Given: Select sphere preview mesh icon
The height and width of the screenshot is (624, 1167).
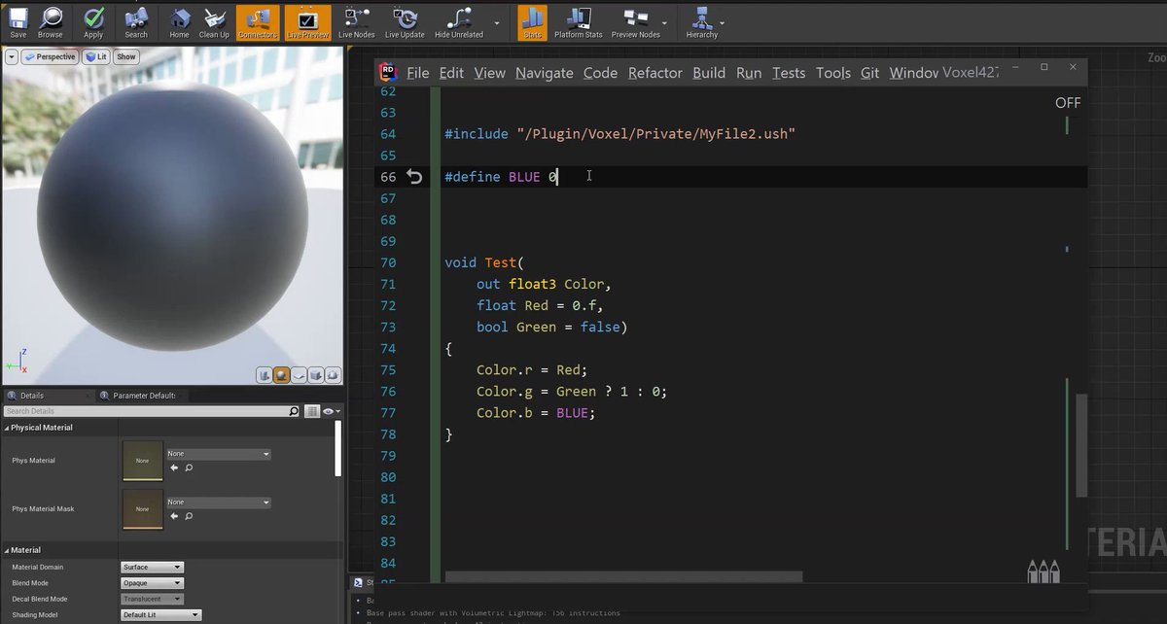Looking at the screenshot, I should tap(281, 375).
